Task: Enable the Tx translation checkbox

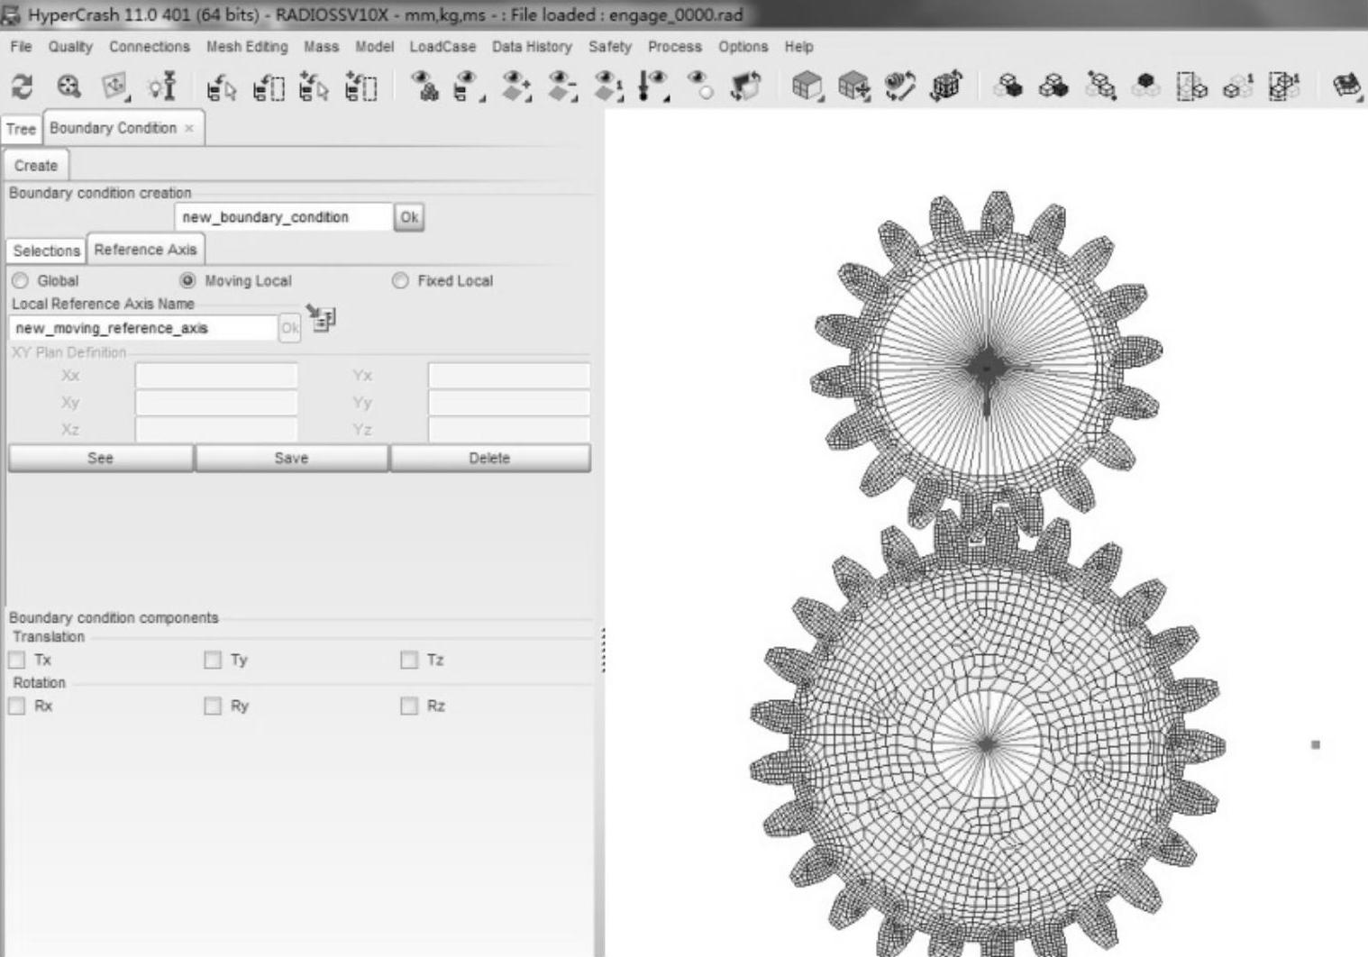Action: point(16,661)
